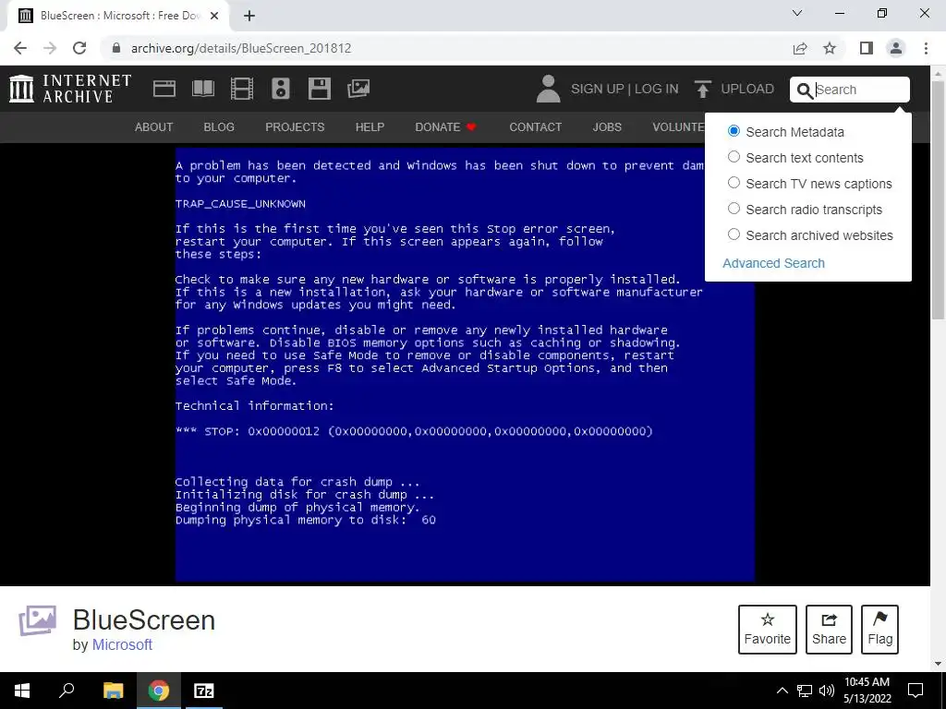
Task: Switch to the BlueScreen browser tab
Action: pos(117,16)
